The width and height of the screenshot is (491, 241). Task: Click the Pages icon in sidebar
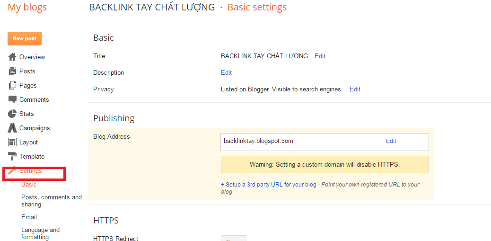coord(12,85)
